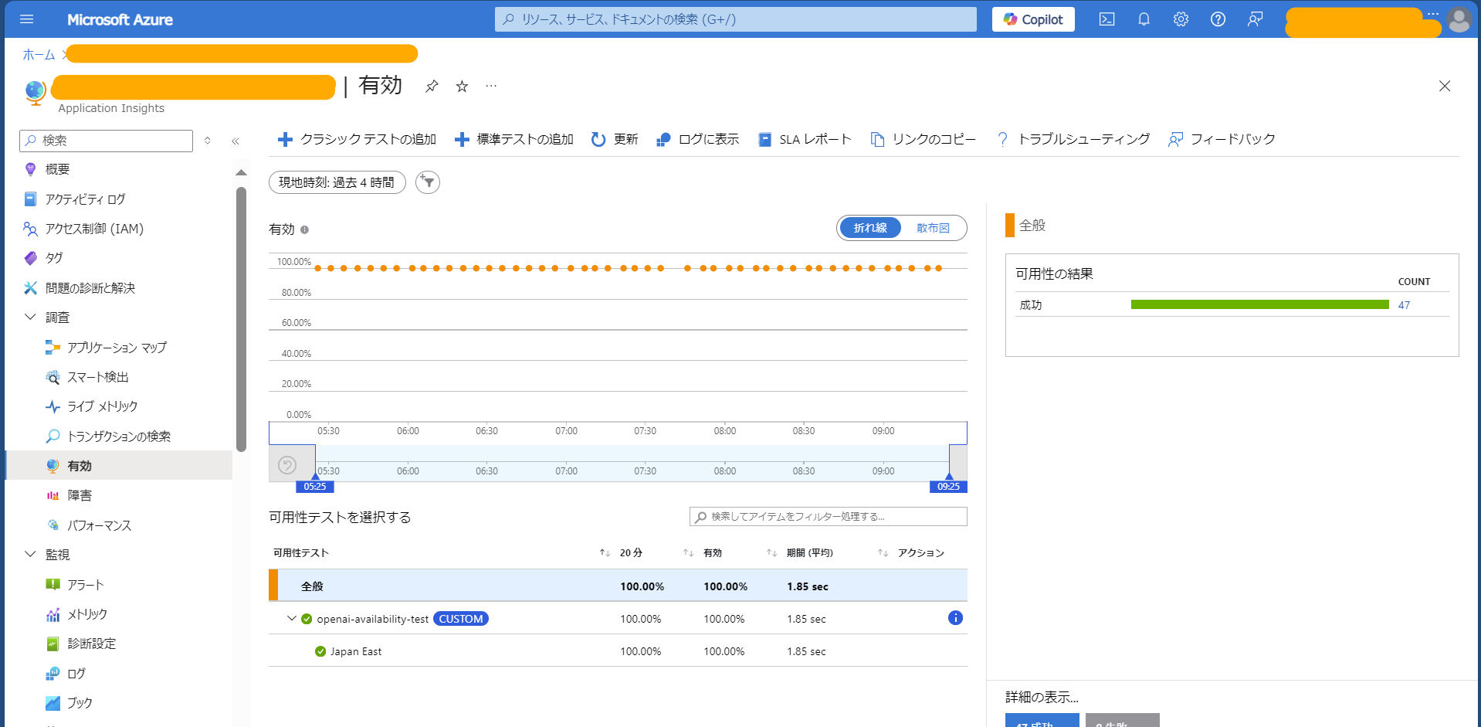The image size is (1481, 727).
Task: Open the more options ellipsis by title
Action: [491, 86]
